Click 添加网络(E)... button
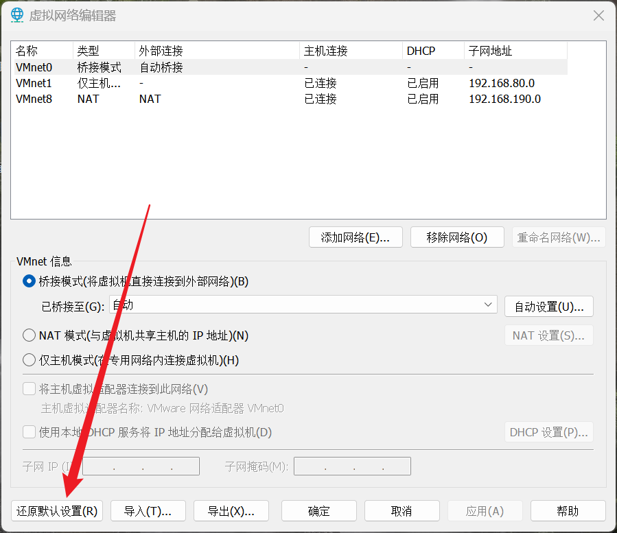 (356, 237)
